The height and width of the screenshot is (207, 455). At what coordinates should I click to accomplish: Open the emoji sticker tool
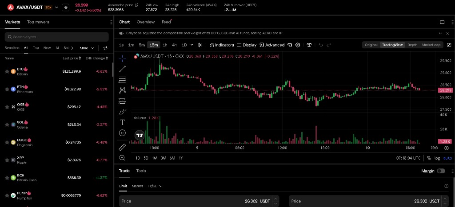(x=123, y=133)
